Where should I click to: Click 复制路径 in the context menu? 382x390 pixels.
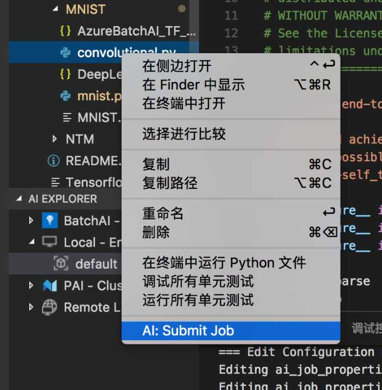click(231, 183)
